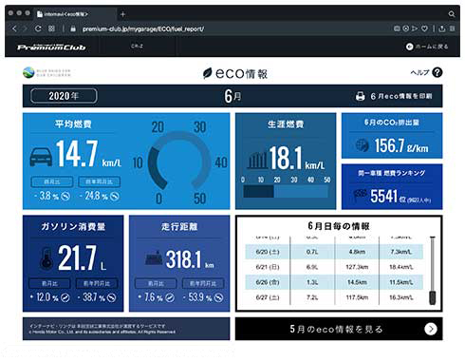
Task: Click the 6/21 (日) row in daily table
Action: pos(334,267)
